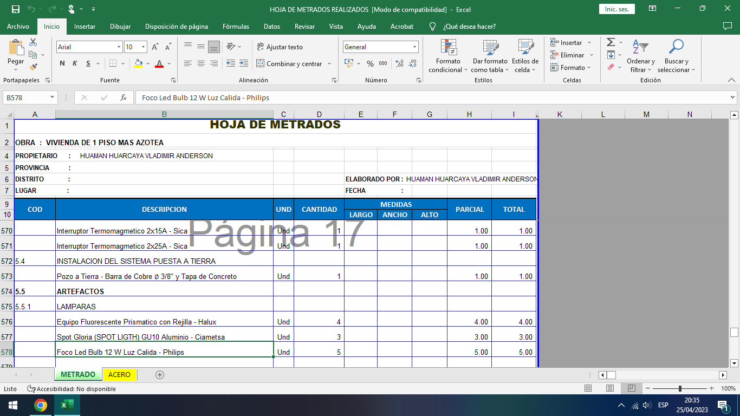Toggle italic (K) formatting
This screenshot has width=740, height=416.
(75, 63)
